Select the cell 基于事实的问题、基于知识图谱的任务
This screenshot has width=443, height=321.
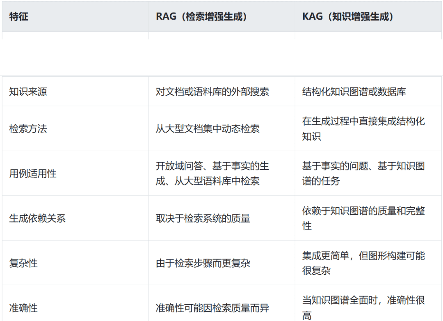tap(363, 172)
